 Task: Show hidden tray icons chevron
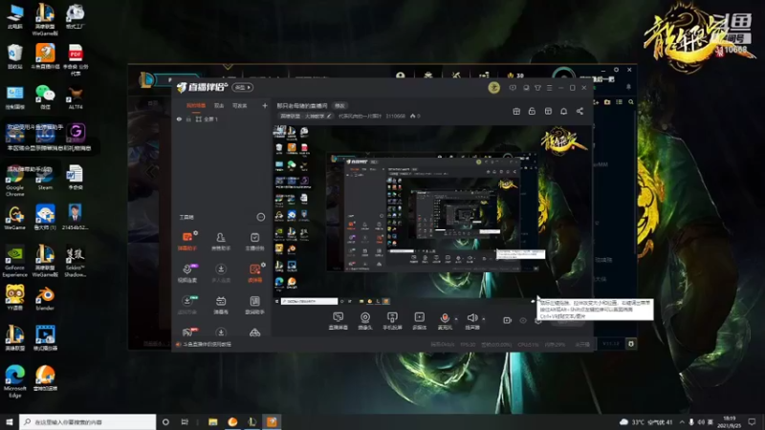click(x=682, y=421)
